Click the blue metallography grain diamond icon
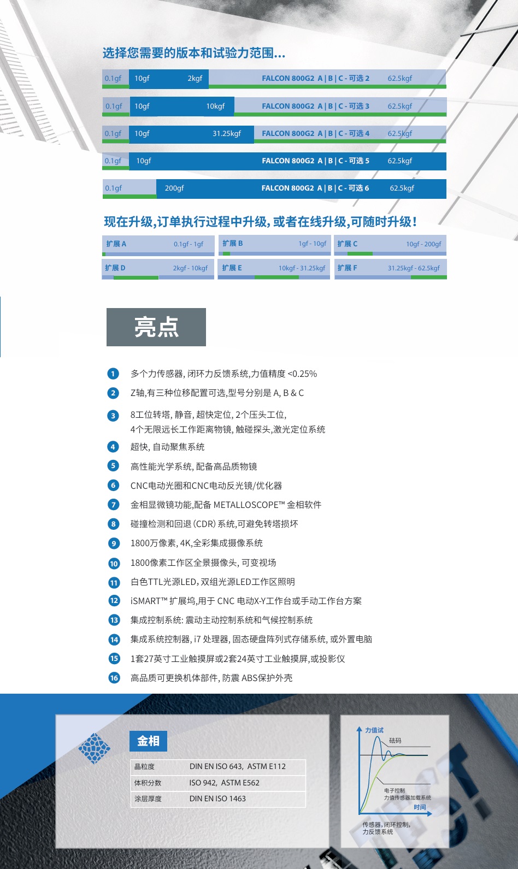 pyautogui.click(x=95, y=748)
